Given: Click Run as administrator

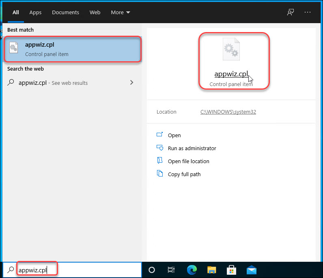Looking at the screenshot, I should [192, 149].
